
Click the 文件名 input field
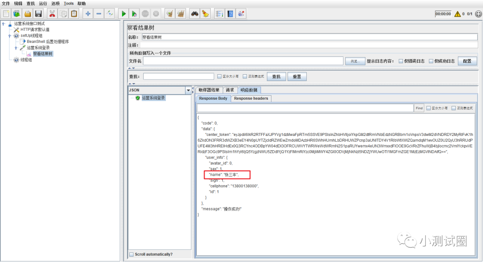coord(243,61)
